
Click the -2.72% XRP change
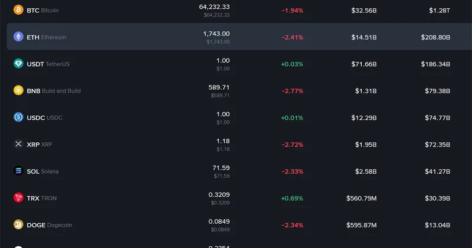(x=292, y=145)
